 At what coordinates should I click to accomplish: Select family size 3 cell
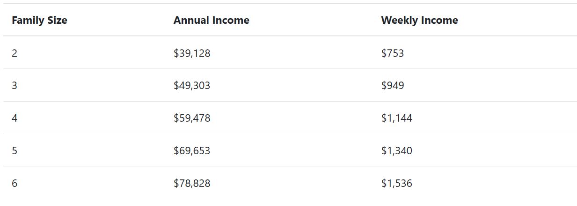[15, 86]
